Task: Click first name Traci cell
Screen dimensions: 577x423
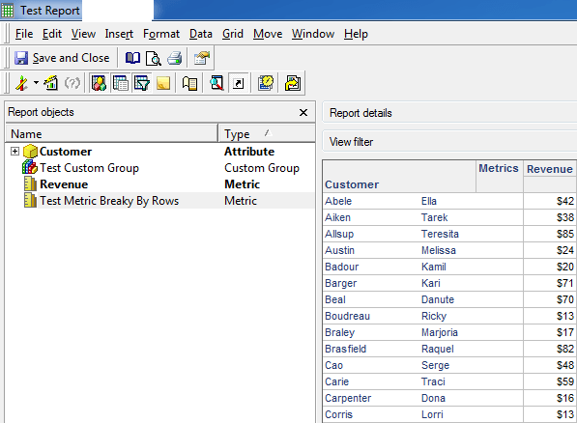Action: point(433,381)
